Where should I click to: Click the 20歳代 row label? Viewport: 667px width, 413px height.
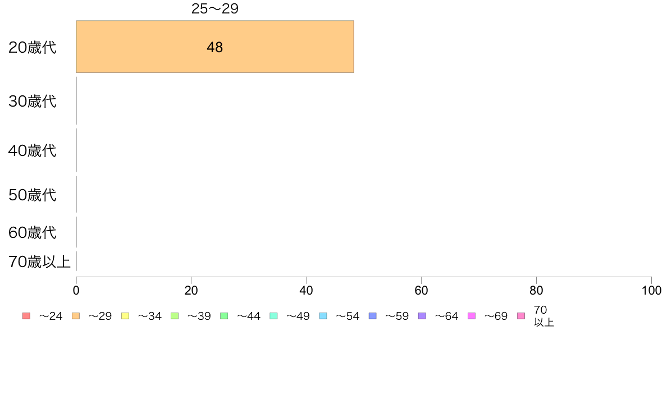33,47
